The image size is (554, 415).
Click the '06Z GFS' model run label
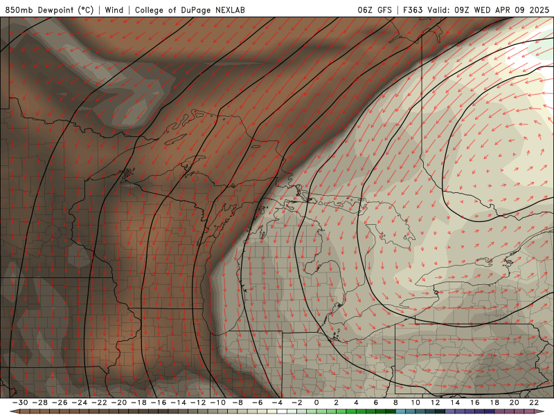(375, 10)
